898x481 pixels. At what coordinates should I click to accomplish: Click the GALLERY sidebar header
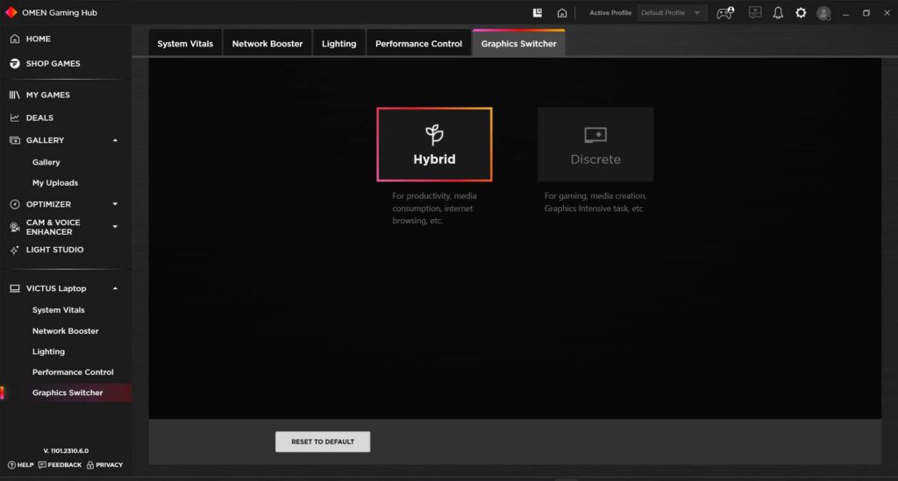pos(45,140)
